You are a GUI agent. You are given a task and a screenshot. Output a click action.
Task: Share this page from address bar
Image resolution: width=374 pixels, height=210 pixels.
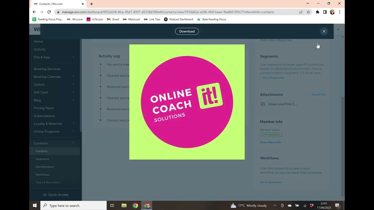[x=301, y=12]
